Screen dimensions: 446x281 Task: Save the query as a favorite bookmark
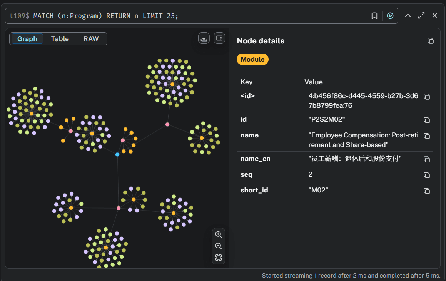pyautogui.click(x=374, y=16)
